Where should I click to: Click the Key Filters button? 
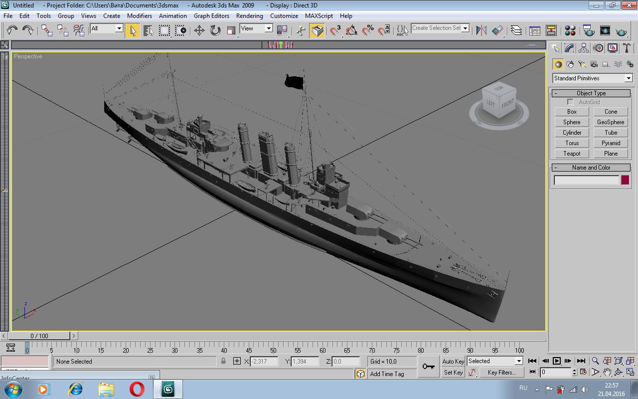point(501,373)
